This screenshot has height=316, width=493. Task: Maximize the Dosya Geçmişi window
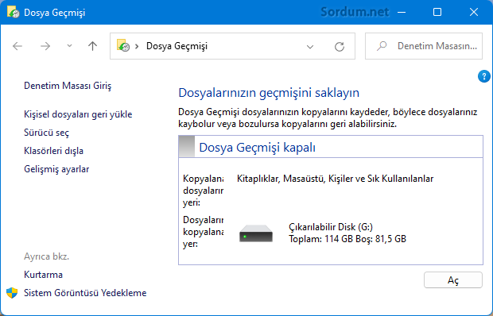(x=437, y=12)
